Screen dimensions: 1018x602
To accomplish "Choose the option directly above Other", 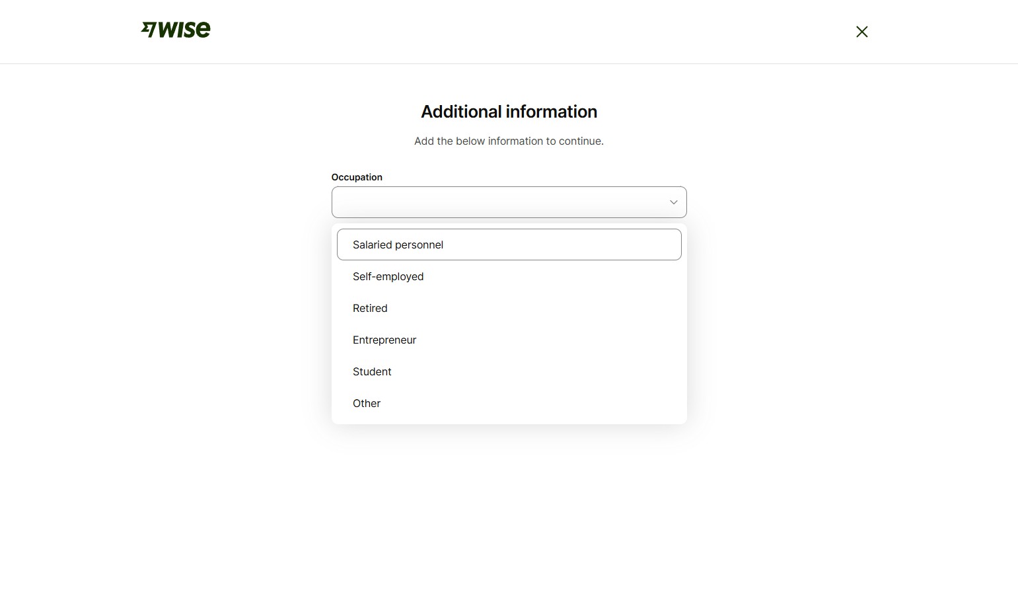I will [x=372, y=371].
